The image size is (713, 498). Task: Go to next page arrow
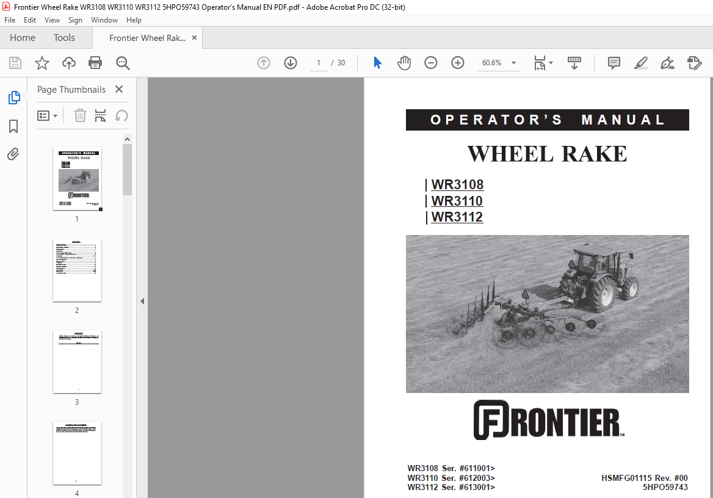(x=291, y=63)
